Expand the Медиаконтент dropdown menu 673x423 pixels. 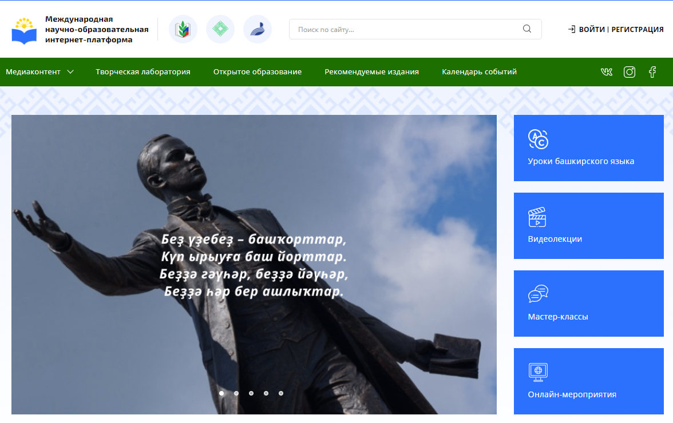coord(40,72)
